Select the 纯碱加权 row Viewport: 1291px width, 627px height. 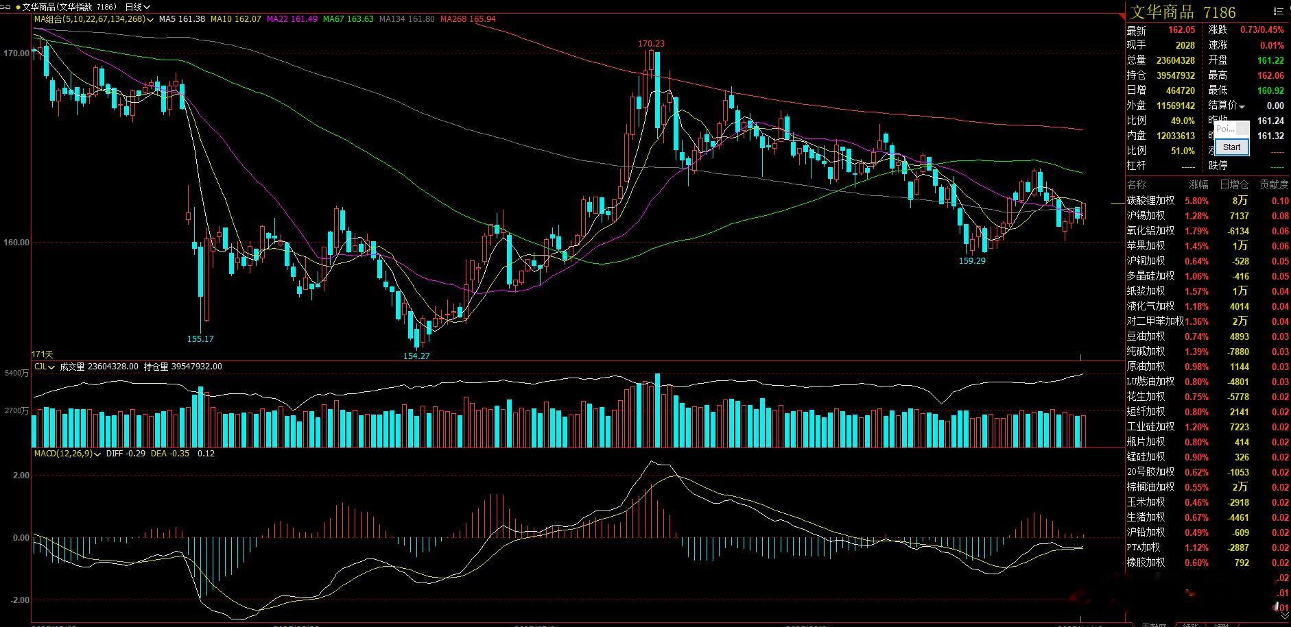pos(1208,352)
